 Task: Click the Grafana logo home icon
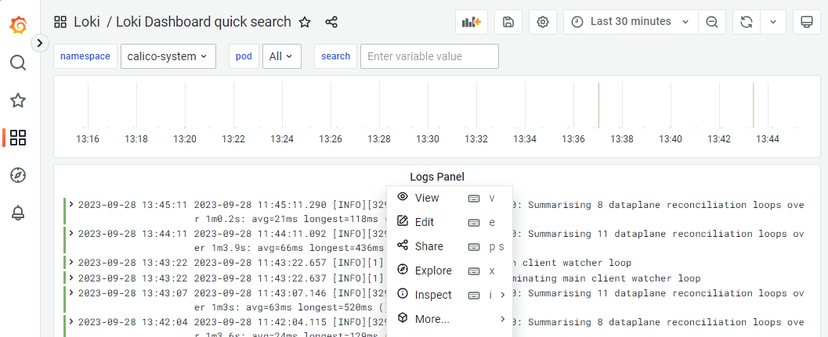click(x=18, y=25)
